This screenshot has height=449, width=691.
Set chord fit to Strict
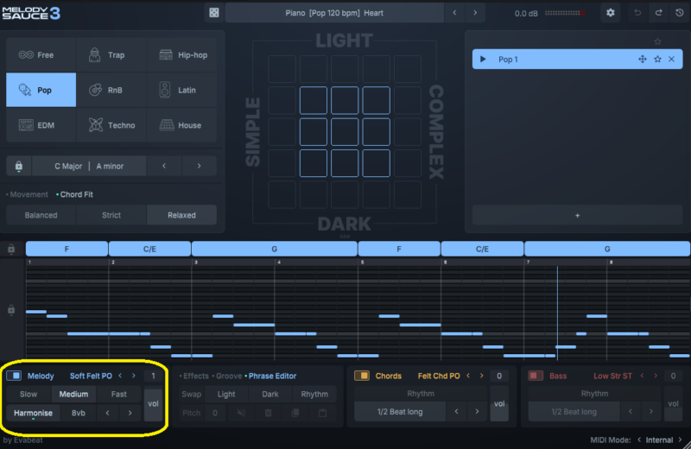coord(111,215)
